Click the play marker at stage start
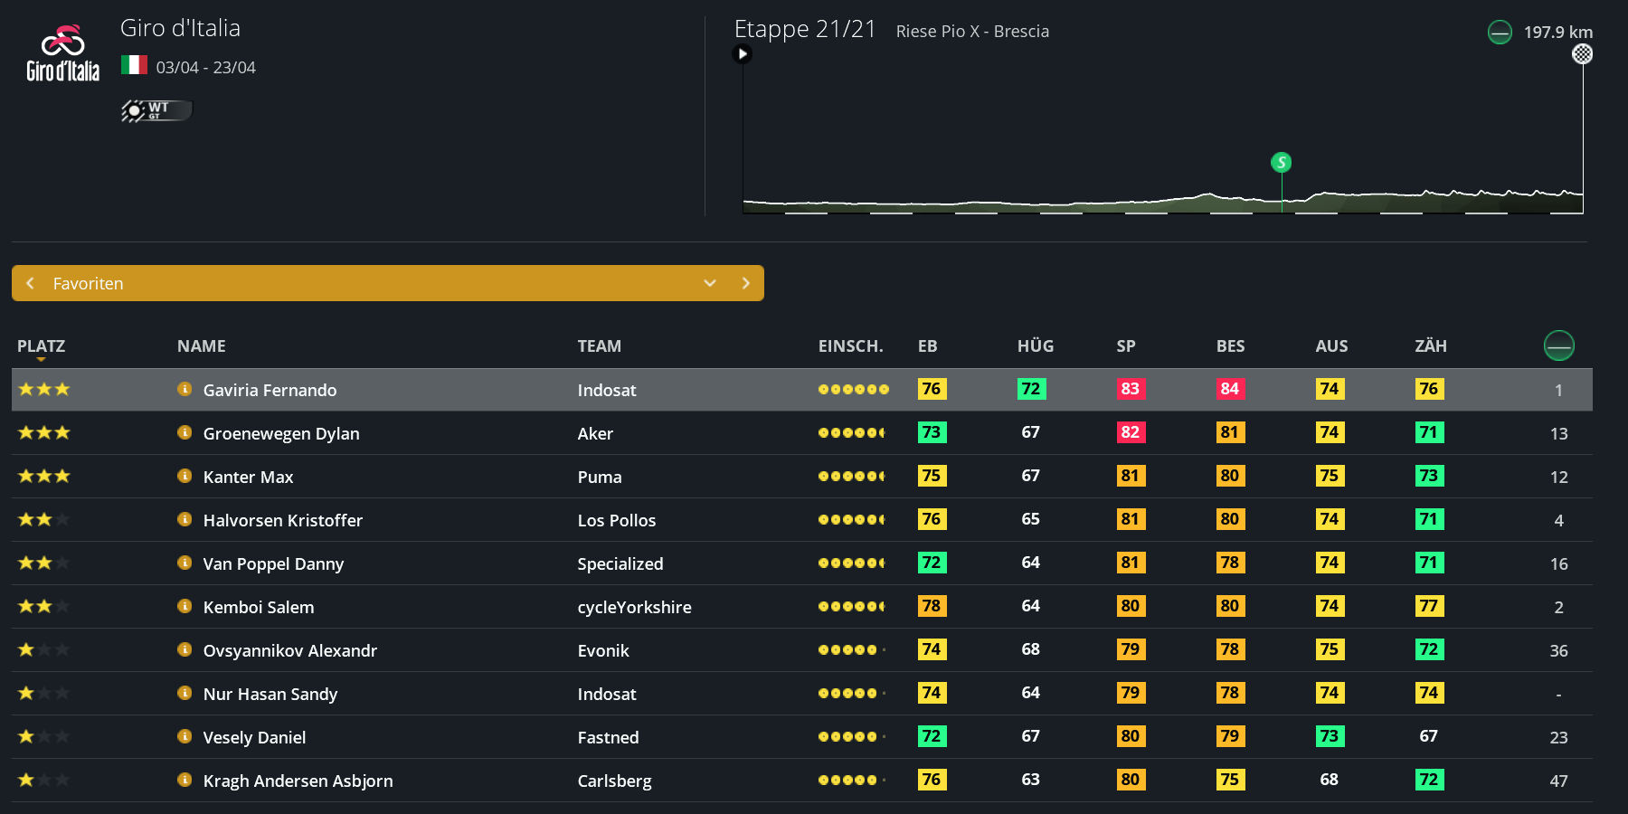1628x814 pixels. pyautogui.click(x=743, y=54)
